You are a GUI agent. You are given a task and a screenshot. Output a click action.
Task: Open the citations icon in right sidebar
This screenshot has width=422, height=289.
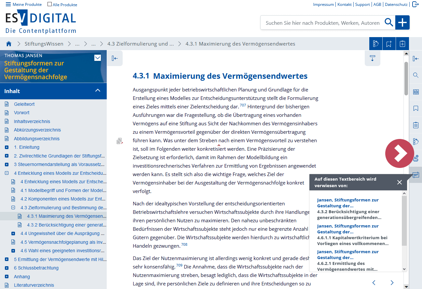coord(415,141)
